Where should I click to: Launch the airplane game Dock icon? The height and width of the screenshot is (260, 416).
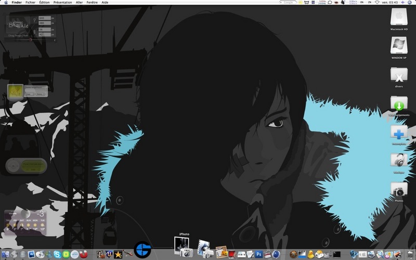[127, 253]
